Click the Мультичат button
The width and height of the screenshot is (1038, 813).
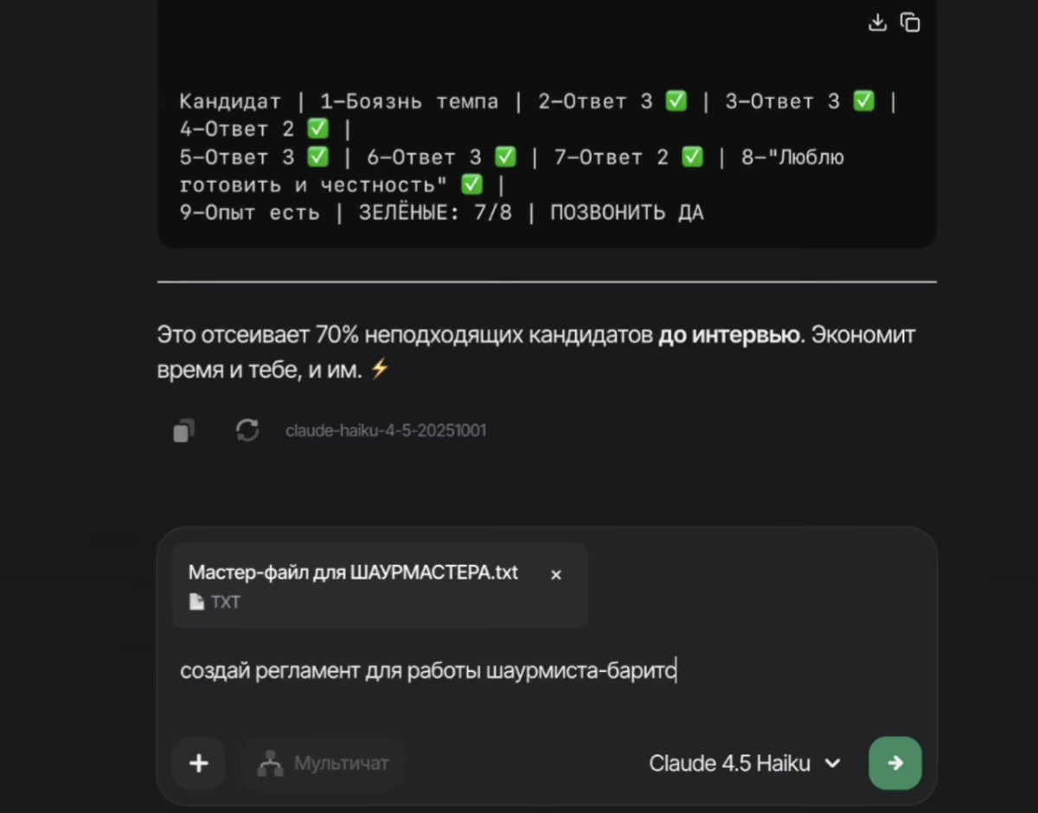(324, 763)
